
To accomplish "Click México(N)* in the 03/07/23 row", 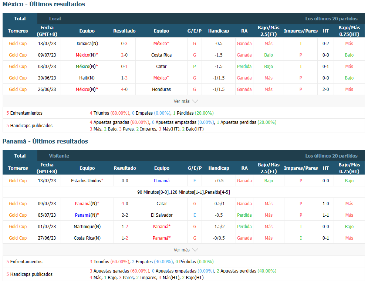I will 87,67.
